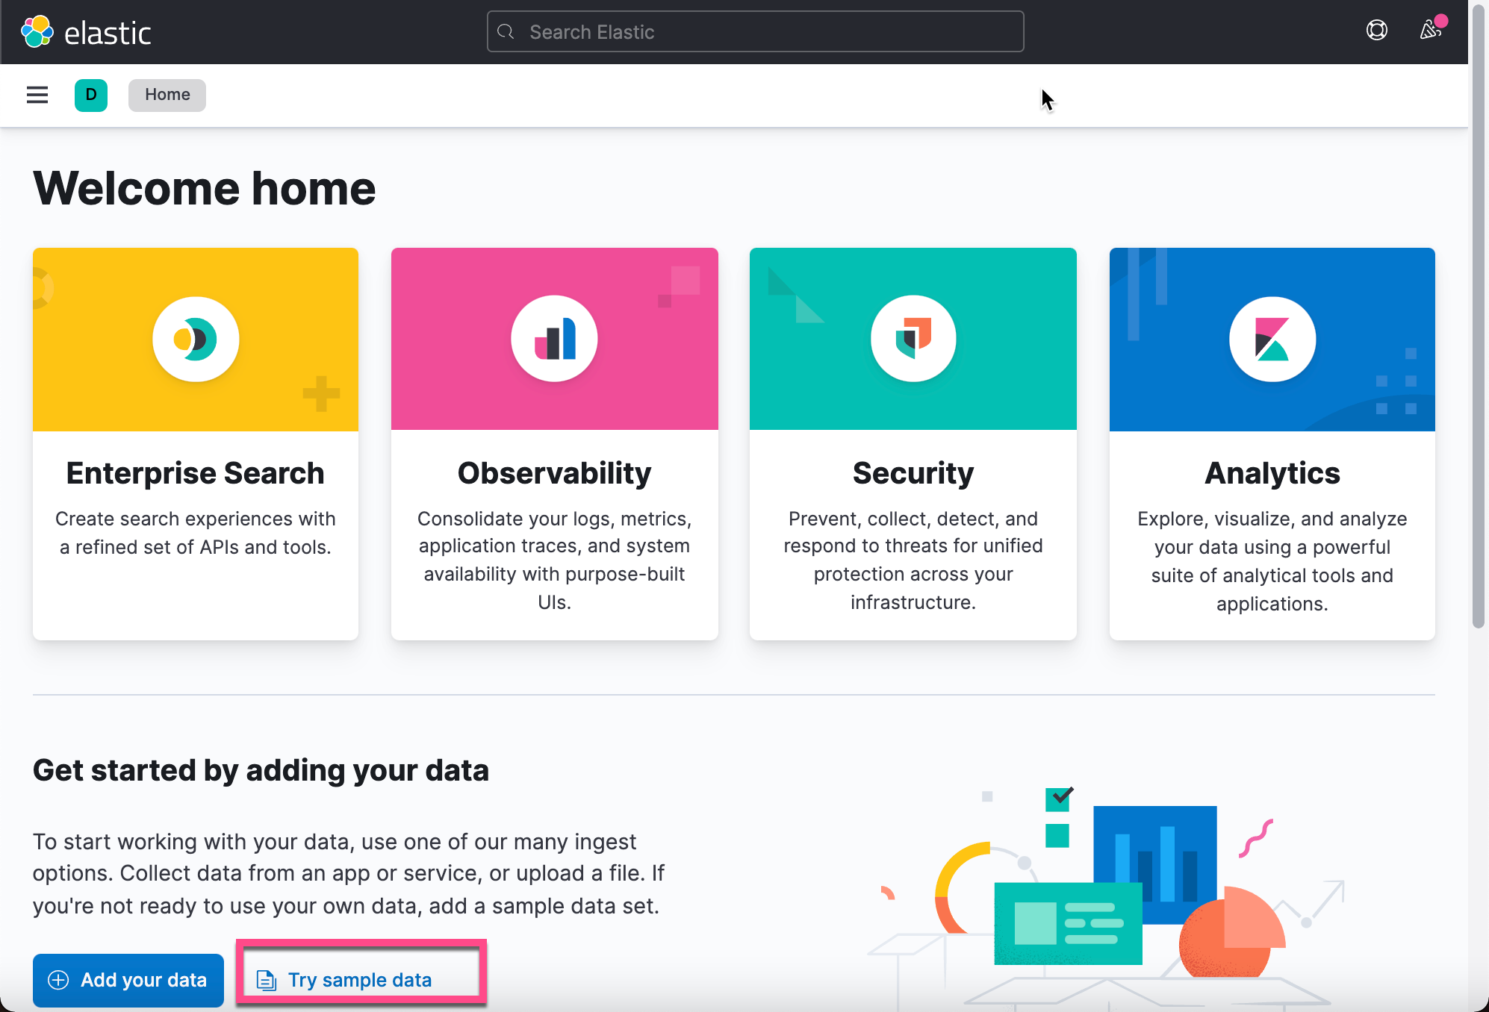The width and height of the screenshot is (1489, 1012).
Task: Open the Analytics card title
Action: [x=1272, y=473]
